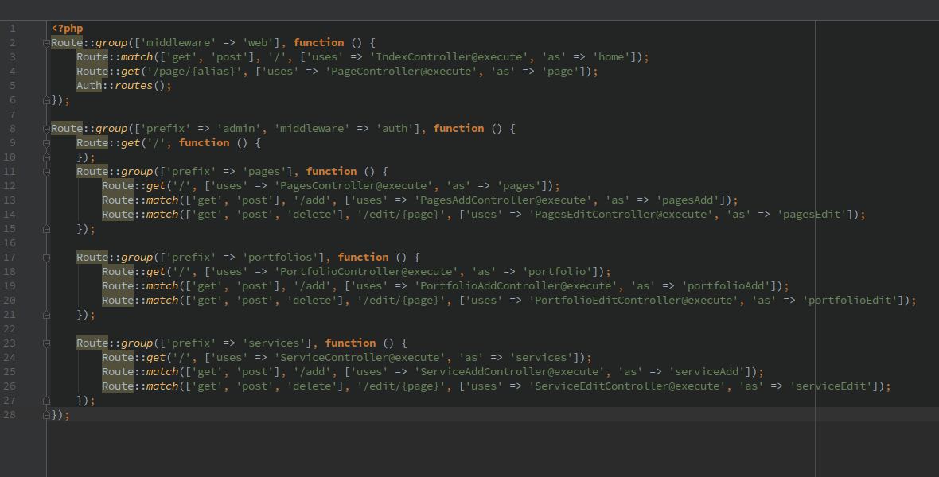Click 'PagesController@execute' string
The height and width of the screenshot is (477, 939).
click(354, 186)
